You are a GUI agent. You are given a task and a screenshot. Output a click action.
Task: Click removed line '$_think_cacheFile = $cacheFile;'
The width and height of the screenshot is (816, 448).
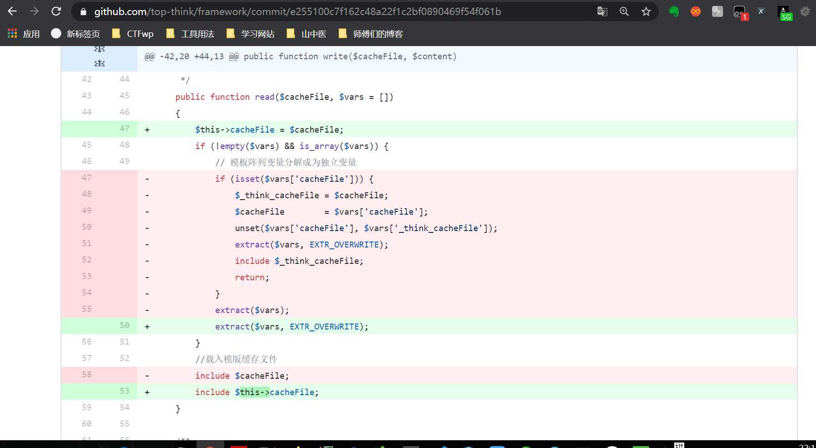point(311,195)
